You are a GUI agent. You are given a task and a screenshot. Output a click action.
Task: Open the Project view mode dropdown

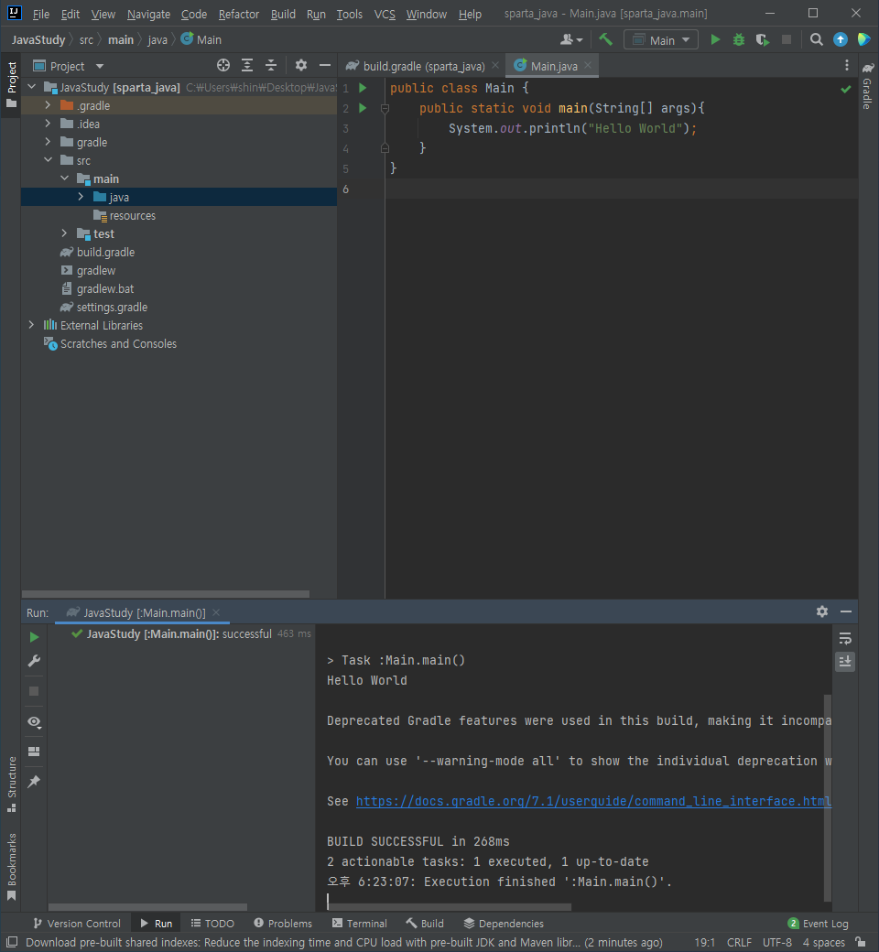(x=68, y=66)
